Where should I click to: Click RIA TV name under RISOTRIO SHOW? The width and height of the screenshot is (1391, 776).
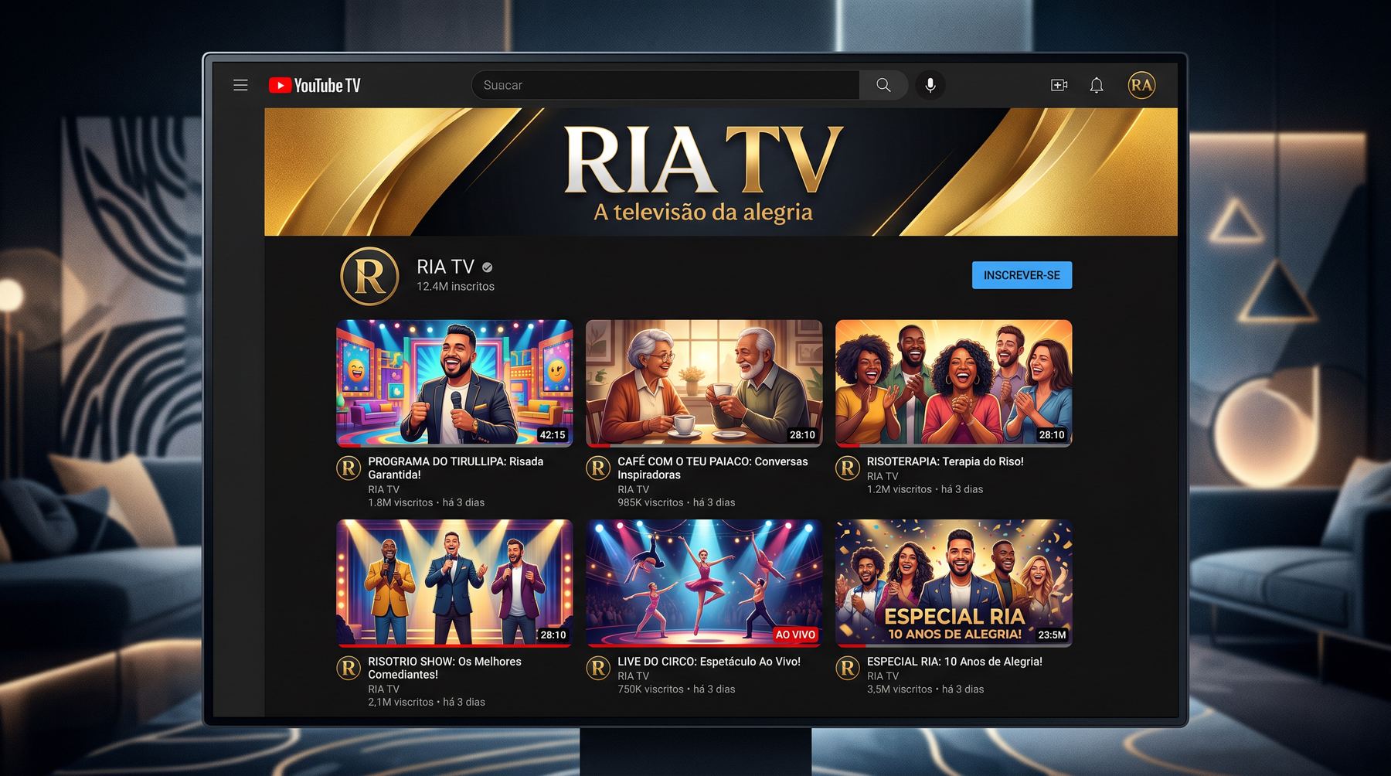coord(383,689)
